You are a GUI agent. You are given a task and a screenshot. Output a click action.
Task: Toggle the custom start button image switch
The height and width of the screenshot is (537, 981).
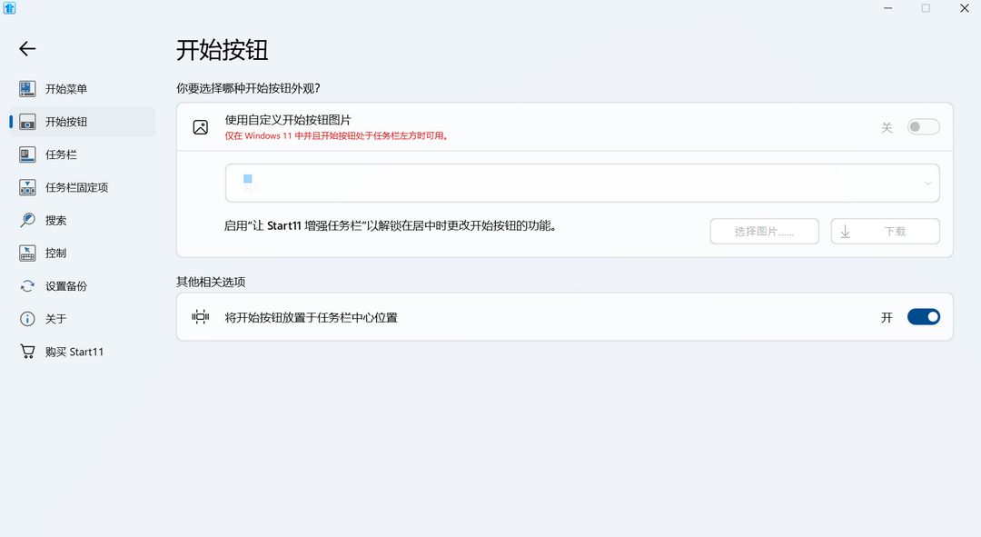[923, 126]
